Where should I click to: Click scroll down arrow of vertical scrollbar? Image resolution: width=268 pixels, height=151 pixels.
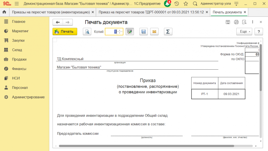[261, 141]
